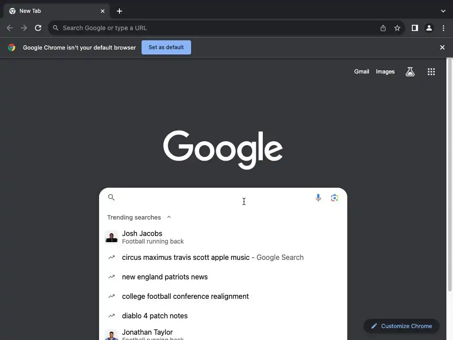Open Gmail link
This screenshot has height=340, width=453.
click(x=362, y=72)
